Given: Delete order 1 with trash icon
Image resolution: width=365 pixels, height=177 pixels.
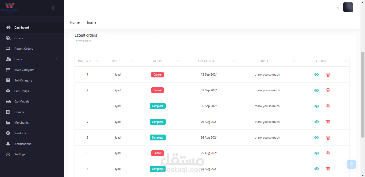Looking at the screenshot, I should (x=328, y=74).
